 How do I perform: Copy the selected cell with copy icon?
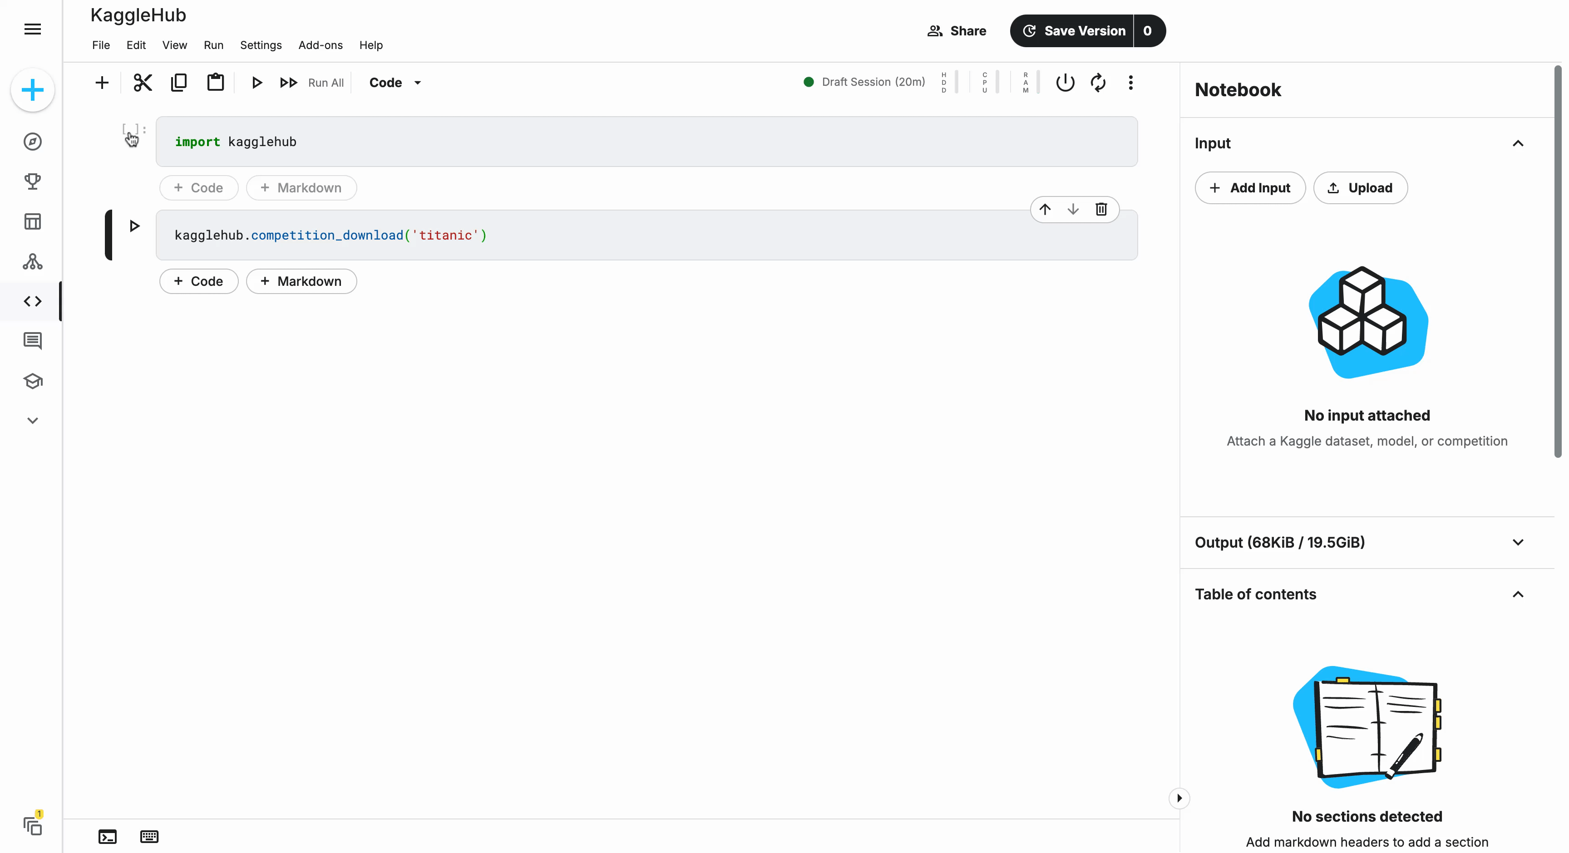(x=179, y=82)
